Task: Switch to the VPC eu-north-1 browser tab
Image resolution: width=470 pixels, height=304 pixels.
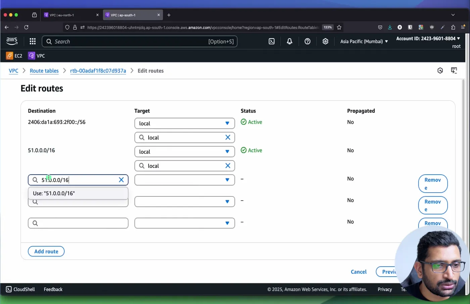Action: pyautogui.click(x=71, y=15)
